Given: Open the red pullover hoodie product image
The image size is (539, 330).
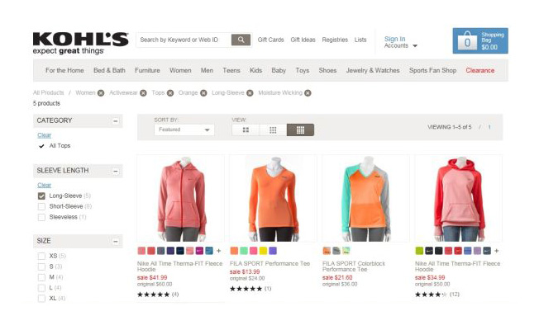Looking at the screenshot, I should (x=459, y=199).
